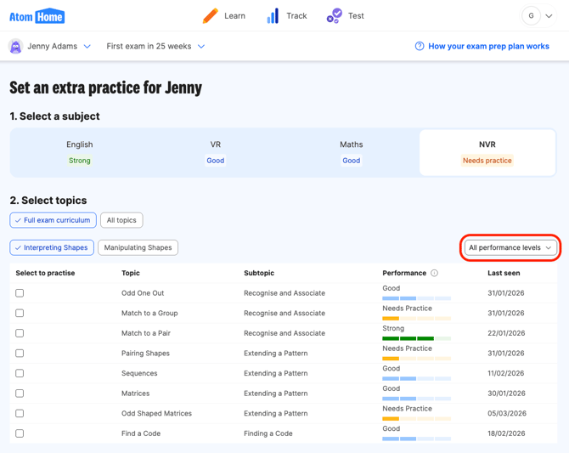Click the Test checkmark icon
Viewport: 569px width, 453px height.
[335, 16]
